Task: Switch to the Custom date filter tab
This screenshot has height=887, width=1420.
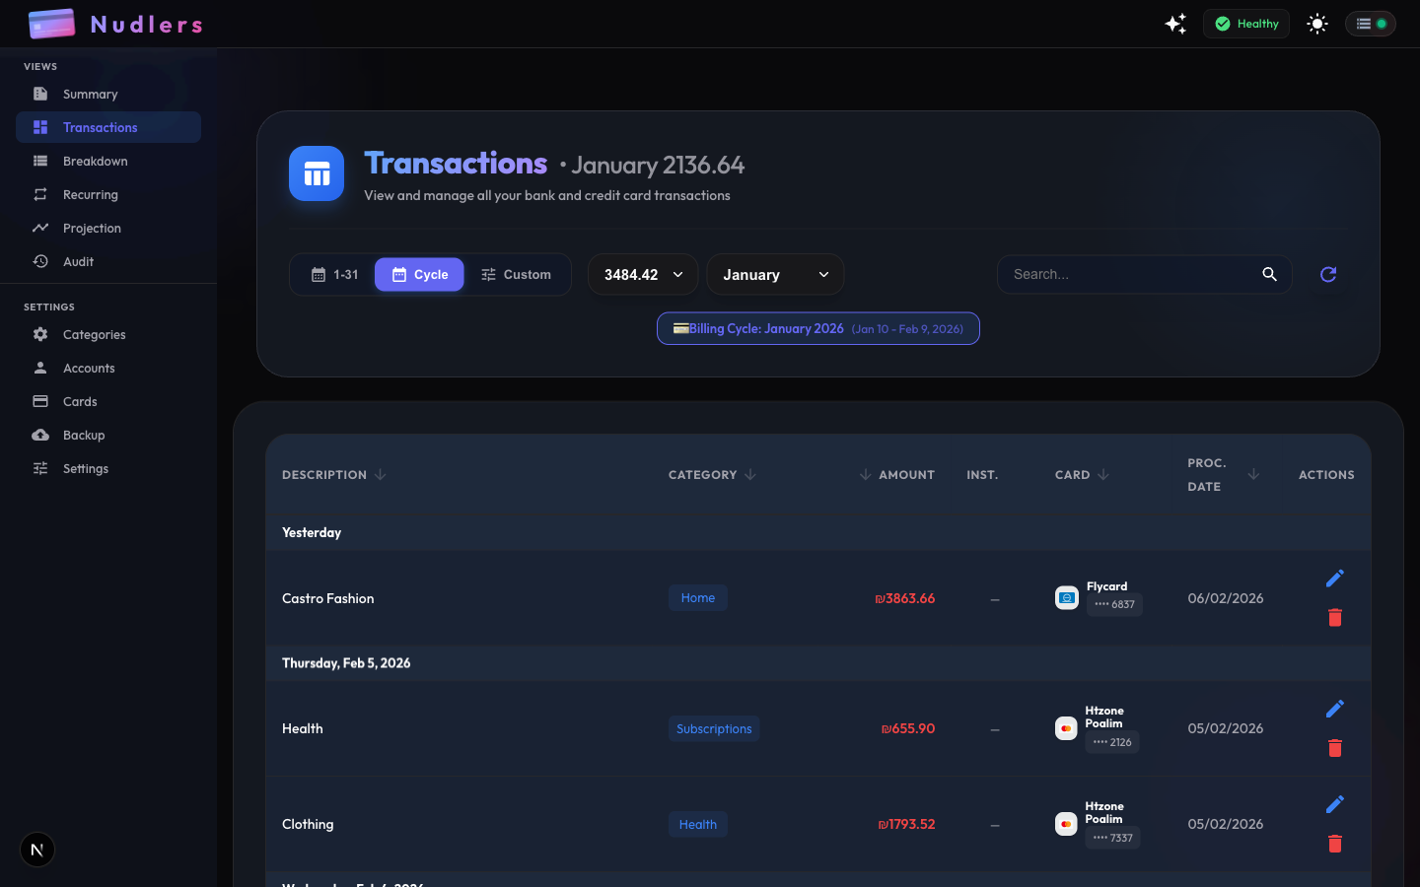Action: pos(517,274)
